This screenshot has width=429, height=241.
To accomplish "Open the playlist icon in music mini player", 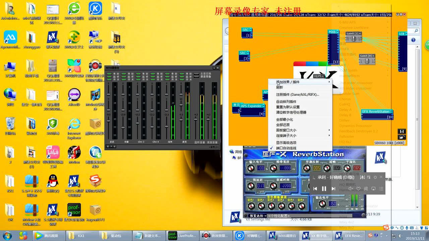I will 381,189.
